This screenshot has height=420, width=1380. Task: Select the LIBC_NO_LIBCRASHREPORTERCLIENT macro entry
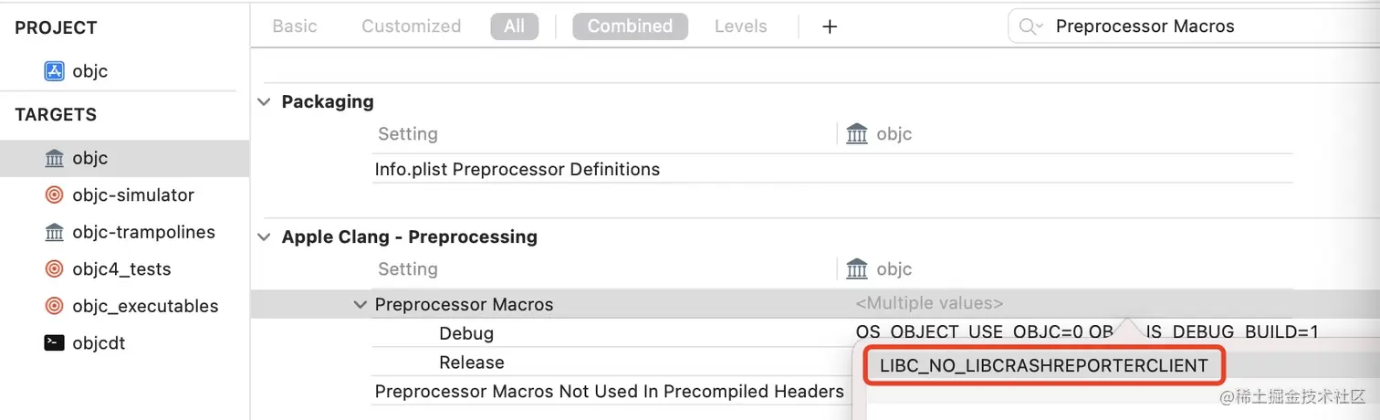[1043, 366]
